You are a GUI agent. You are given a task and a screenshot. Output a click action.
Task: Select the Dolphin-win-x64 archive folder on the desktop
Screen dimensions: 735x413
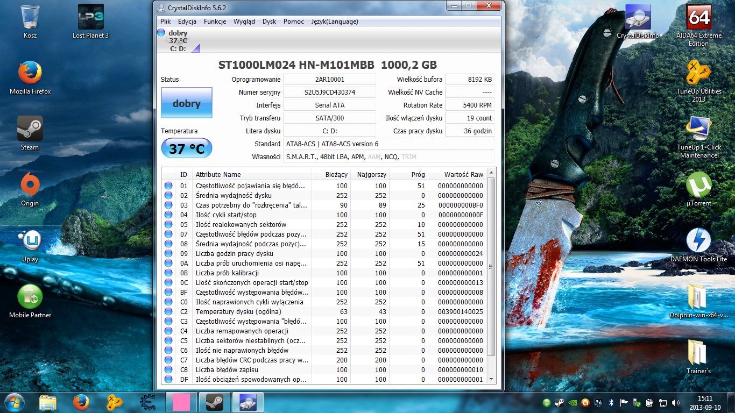pos(699,301)
